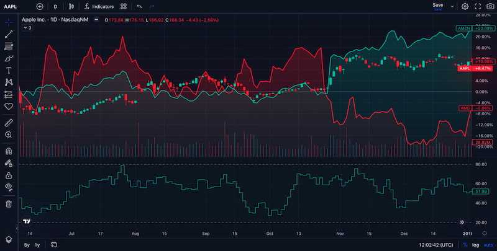497x251 pixels.
Task: Take a snapshot with camera icon
Action: tap(490, 6)
